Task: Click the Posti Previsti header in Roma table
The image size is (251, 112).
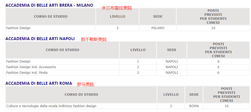Action: click(226, 95)
